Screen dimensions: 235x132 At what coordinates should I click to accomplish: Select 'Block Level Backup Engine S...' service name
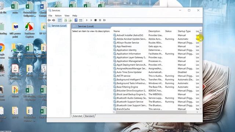pos(131,94)
